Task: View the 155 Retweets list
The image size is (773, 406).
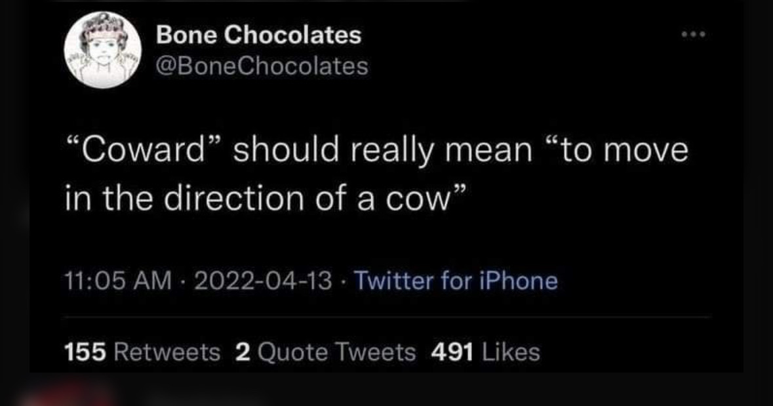Action: pos(143,352)
